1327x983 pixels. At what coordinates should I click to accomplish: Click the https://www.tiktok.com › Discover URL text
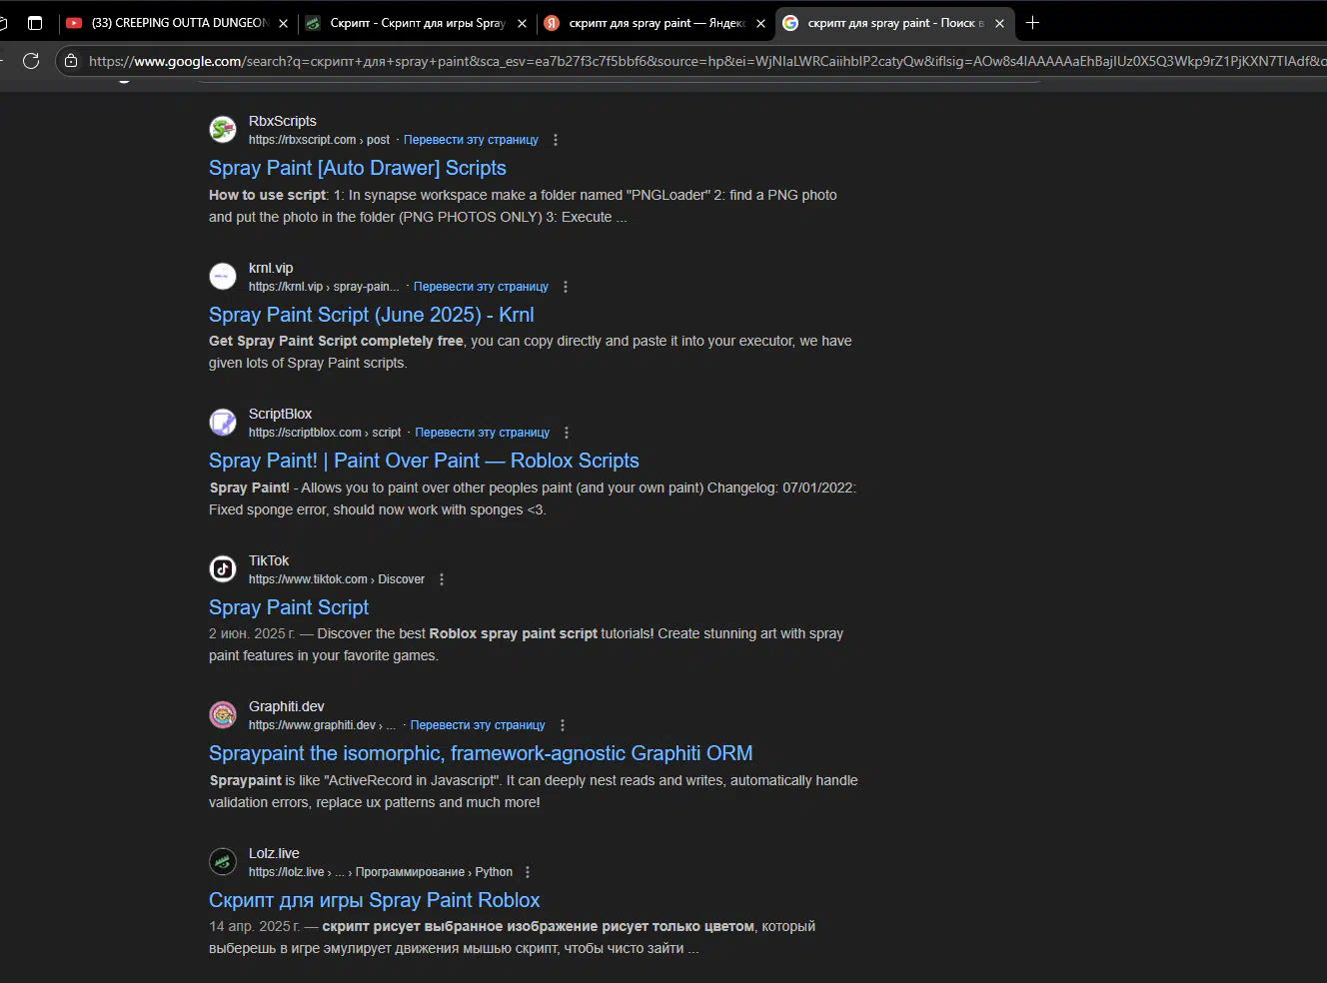coord(337,579)
